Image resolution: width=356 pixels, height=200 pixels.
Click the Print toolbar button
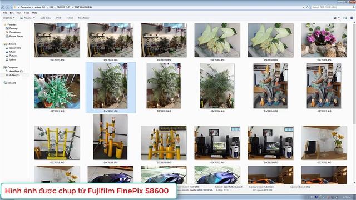tap(58, 18)
